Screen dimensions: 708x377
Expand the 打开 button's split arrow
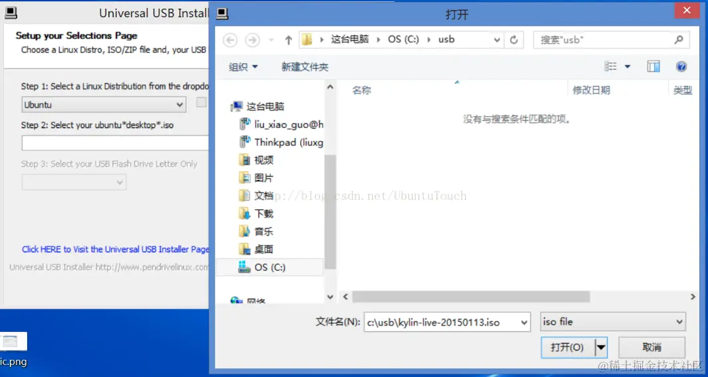pyautogui.click(x=601, y=347)
